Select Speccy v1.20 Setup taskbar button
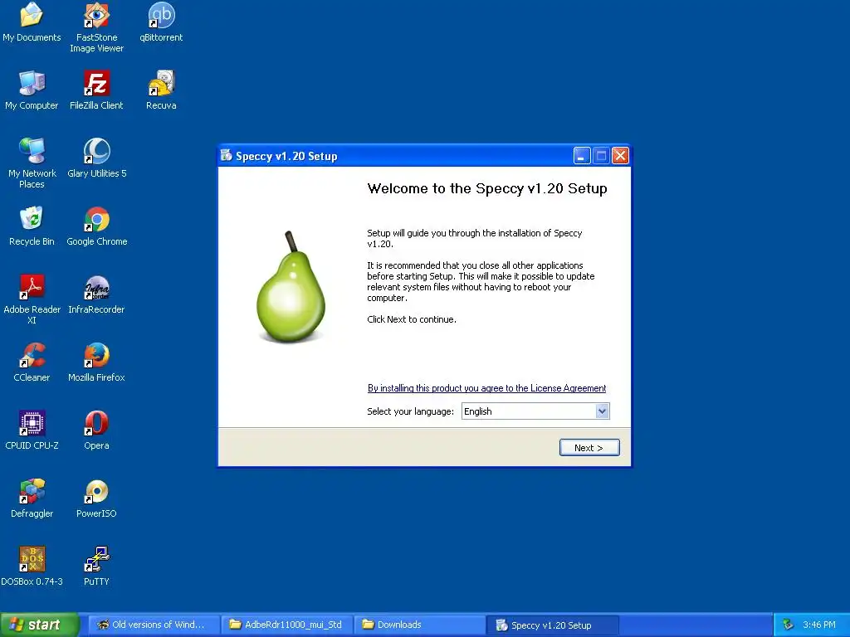Image resolution: width=850 pixels, height=637 pixels. 552,625
